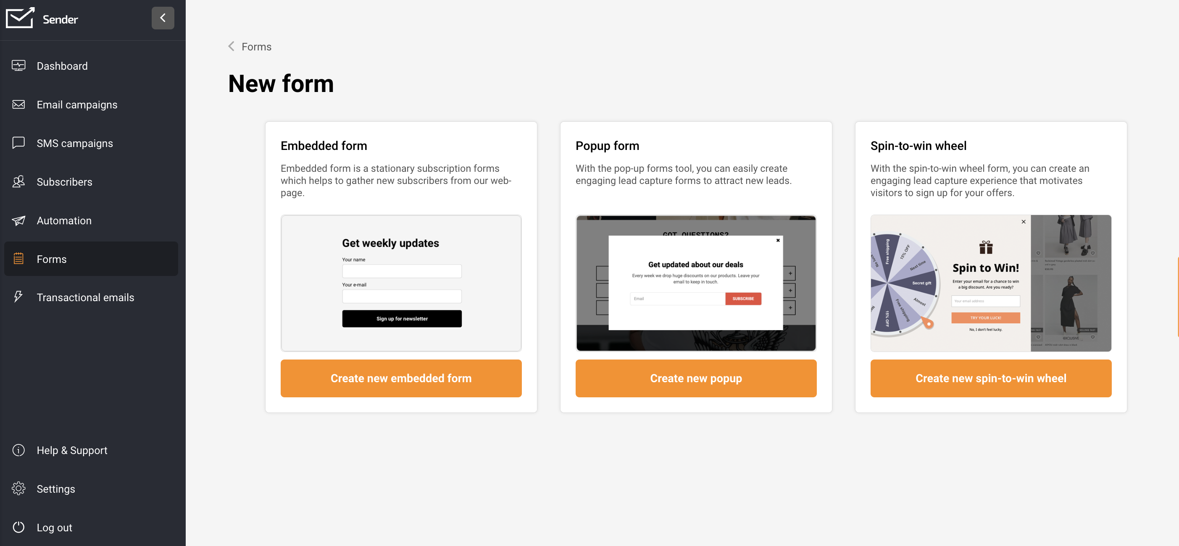1179x546 pixels.
Task: Click the Forms icon in sidebar
Action: 19,259
